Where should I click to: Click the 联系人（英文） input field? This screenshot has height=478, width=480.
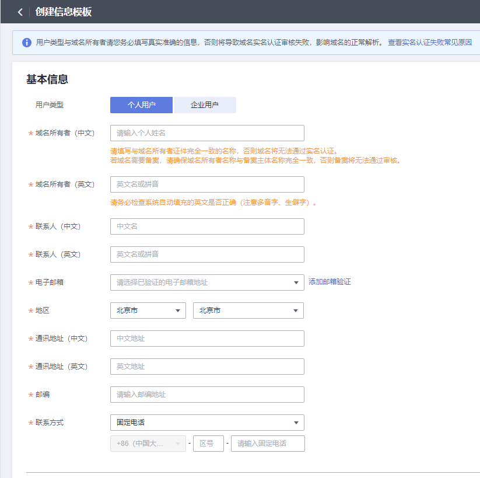click(207, 254)
